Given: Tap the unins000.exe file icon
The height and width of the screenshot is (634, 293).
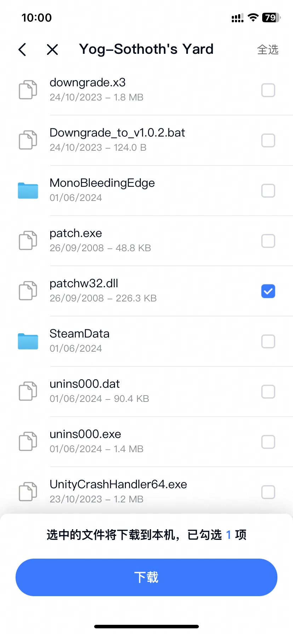Looking at the screenshot, I should tap(28, 442).
